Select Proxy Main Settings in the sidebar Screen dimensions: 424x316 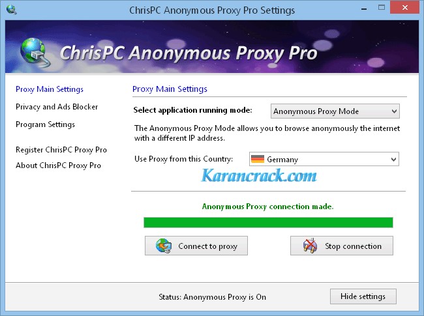coord(50,89)
